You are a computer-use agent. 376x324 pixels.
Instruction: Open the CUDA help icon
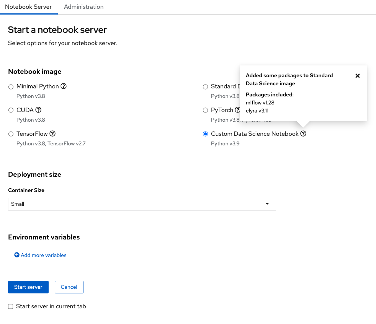click(38, 110)
